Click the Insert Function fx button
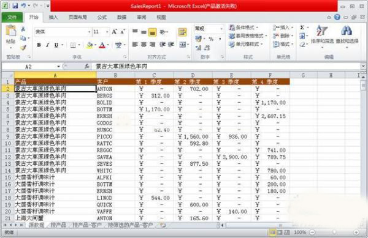368x238 pixels. pyautogui.click(x=86, y=67)
